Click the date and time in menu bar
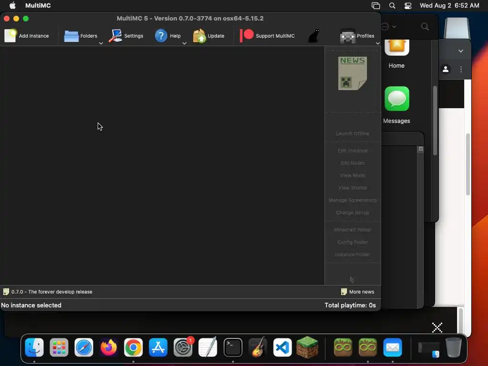This screenshot has width=488, height=366. pos(449,5)
